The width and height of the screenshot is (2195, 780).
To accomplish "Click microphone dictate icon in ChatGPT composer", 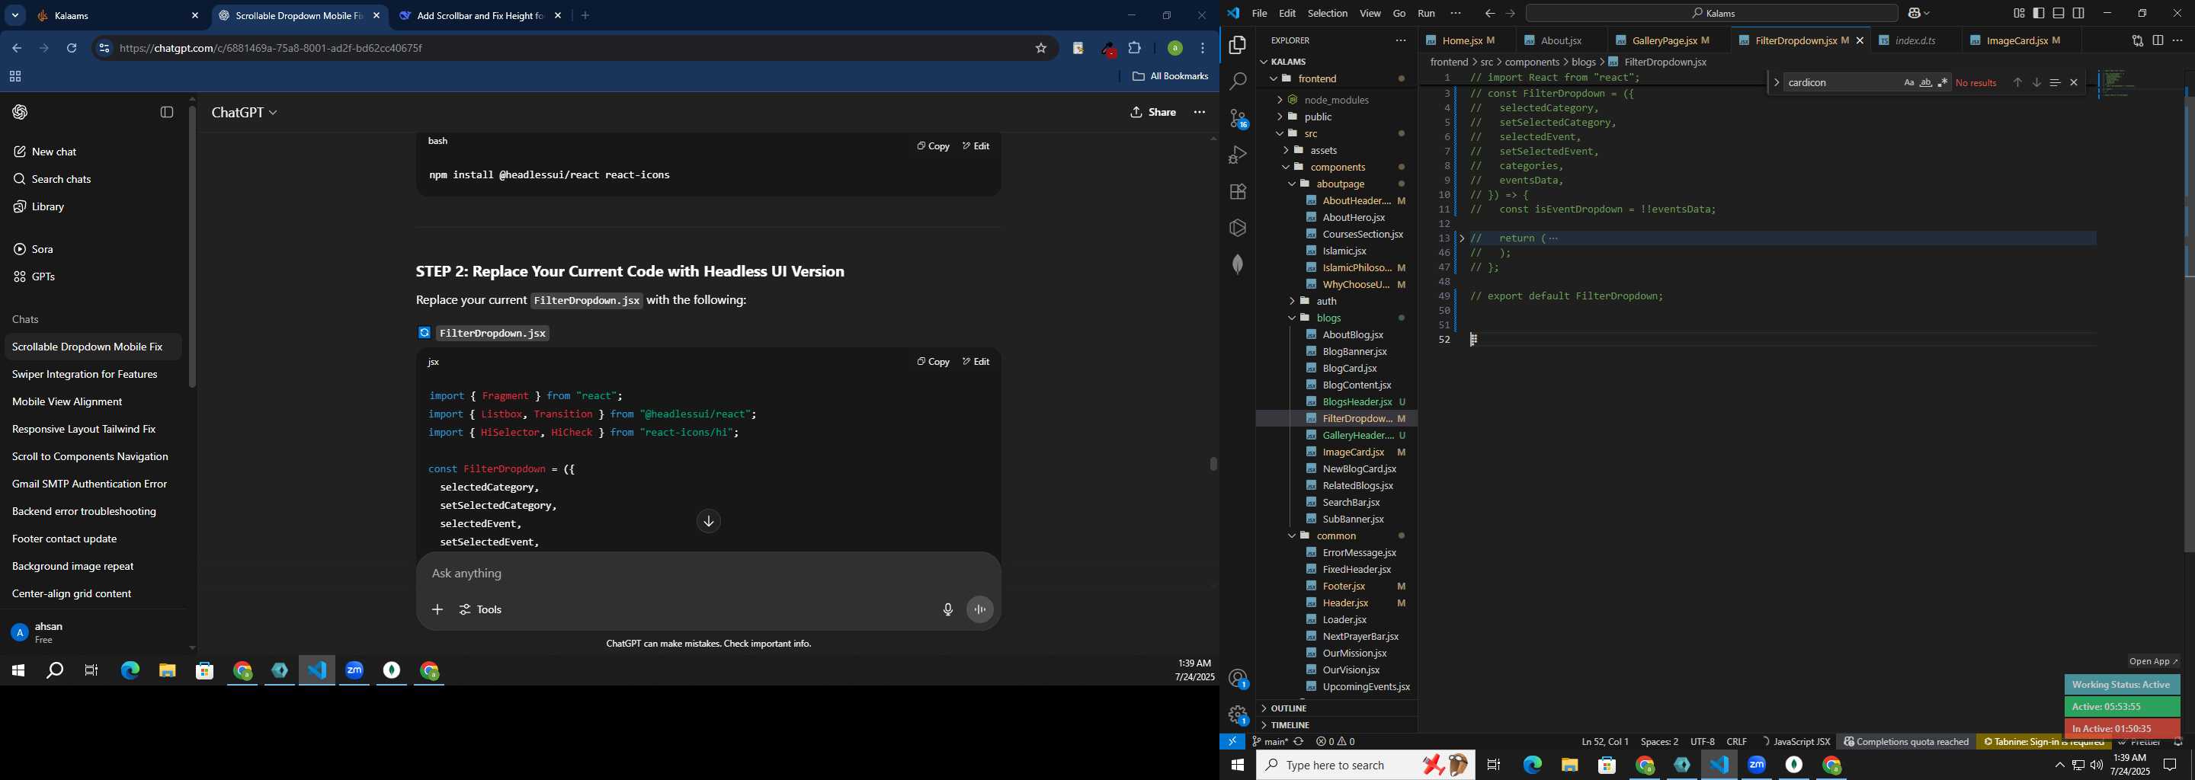I will coord(947,609).
